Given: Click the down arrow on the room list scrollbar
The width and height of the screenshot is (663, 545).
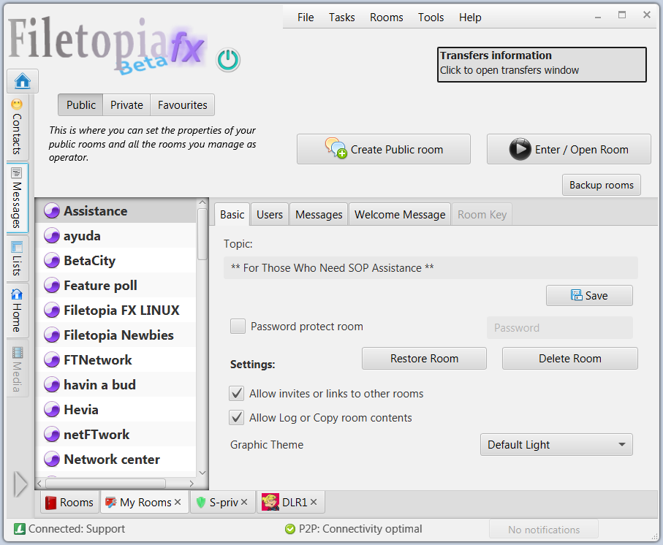Looking at the screenshot, I should pyautogui.click(x=202, y=473).
